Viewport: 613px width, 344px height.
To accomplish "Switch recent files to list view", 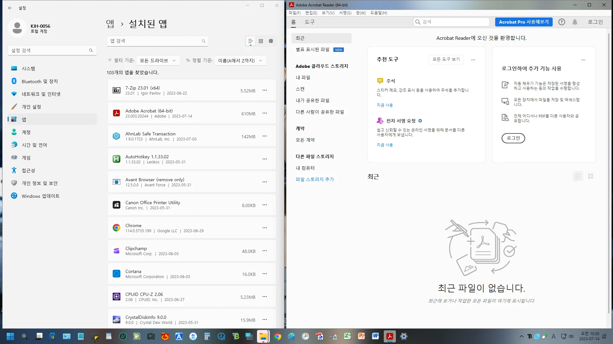I will coord(578,176).
